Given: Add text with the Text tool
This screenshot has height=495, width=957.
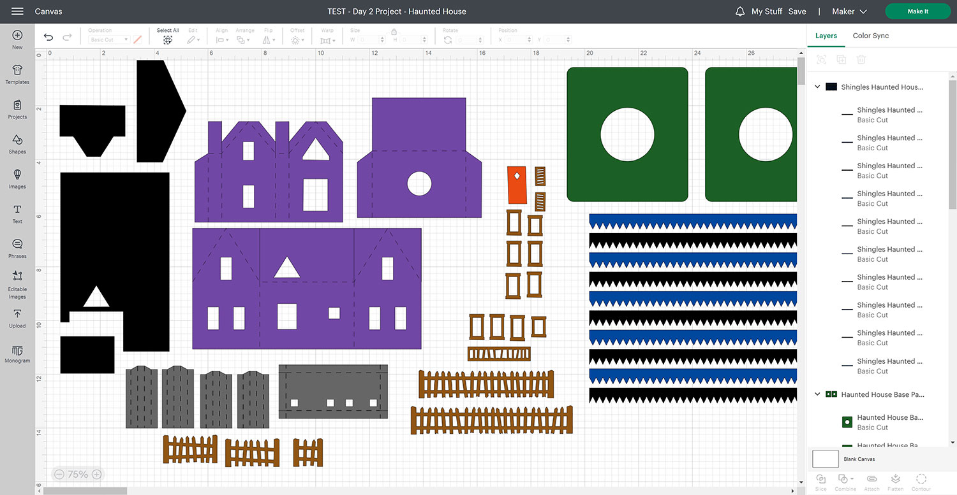Looking at the screenshot, I should point(17,213).
